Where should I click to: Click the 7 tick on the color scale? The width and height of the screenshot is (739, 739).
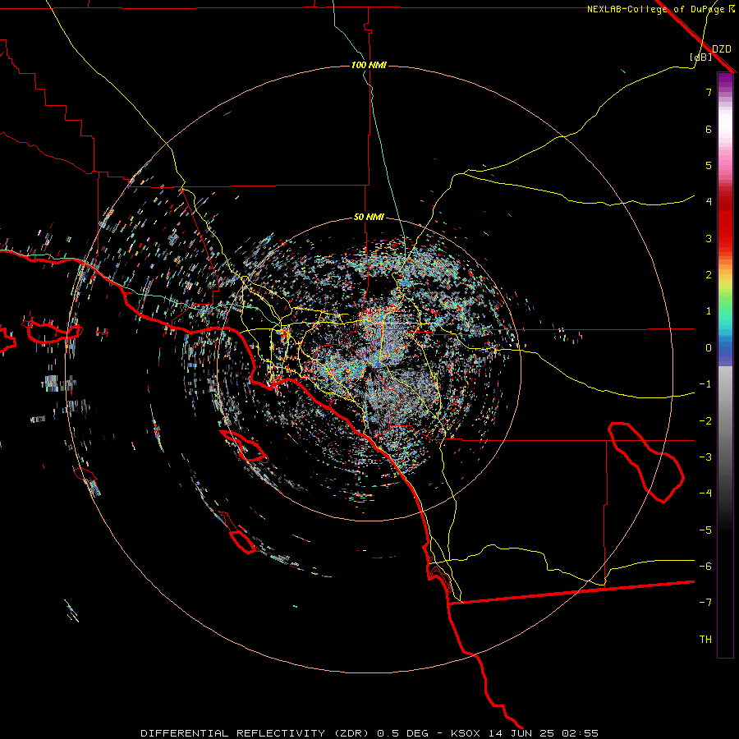[709, 92]
